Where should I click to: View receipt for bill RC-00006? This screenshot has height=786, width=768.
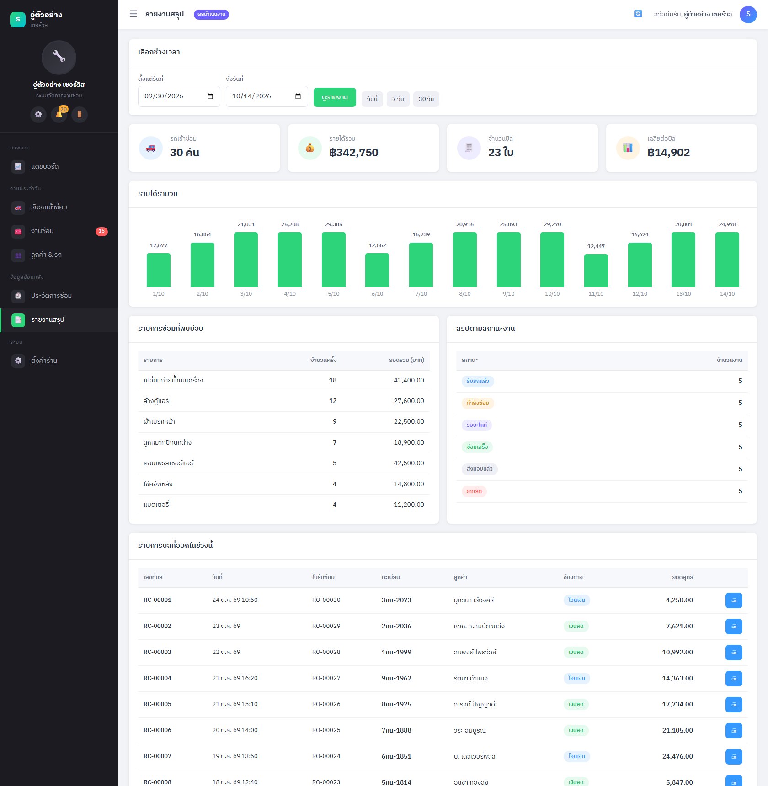pyautogui.click(x=733, y=731)
